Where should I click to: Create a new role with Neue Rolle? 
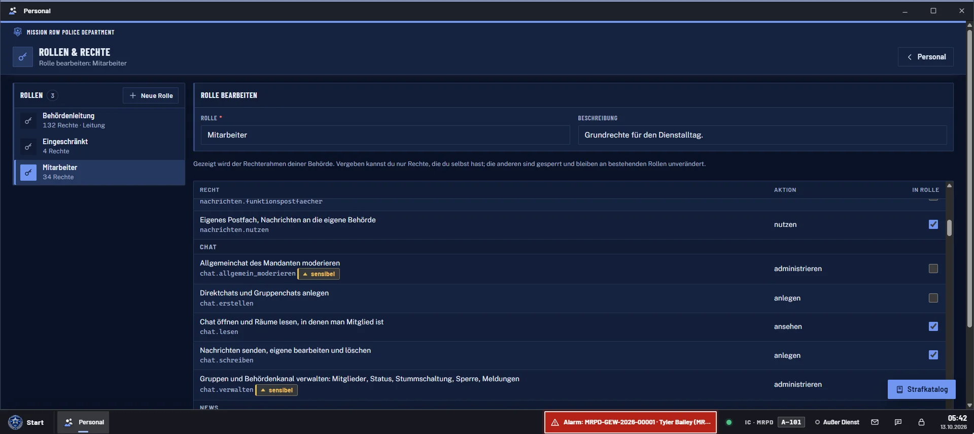coord(151,95)
